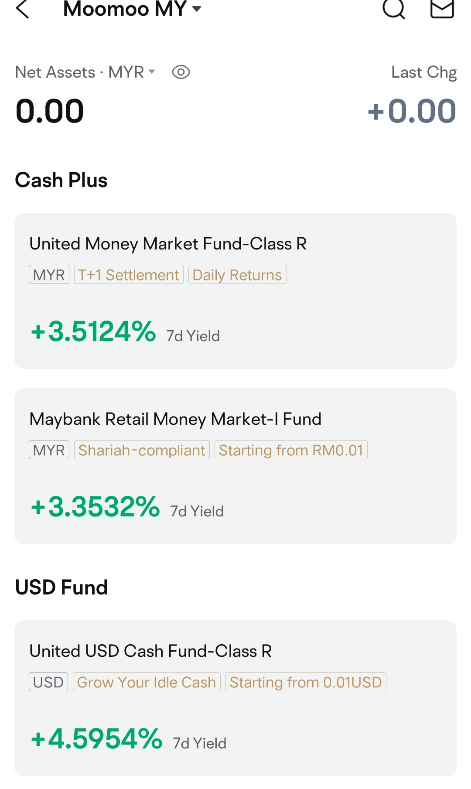Open the MYR currency dropdown arrow
Screen dimensions: 471x789
[152, 72]
